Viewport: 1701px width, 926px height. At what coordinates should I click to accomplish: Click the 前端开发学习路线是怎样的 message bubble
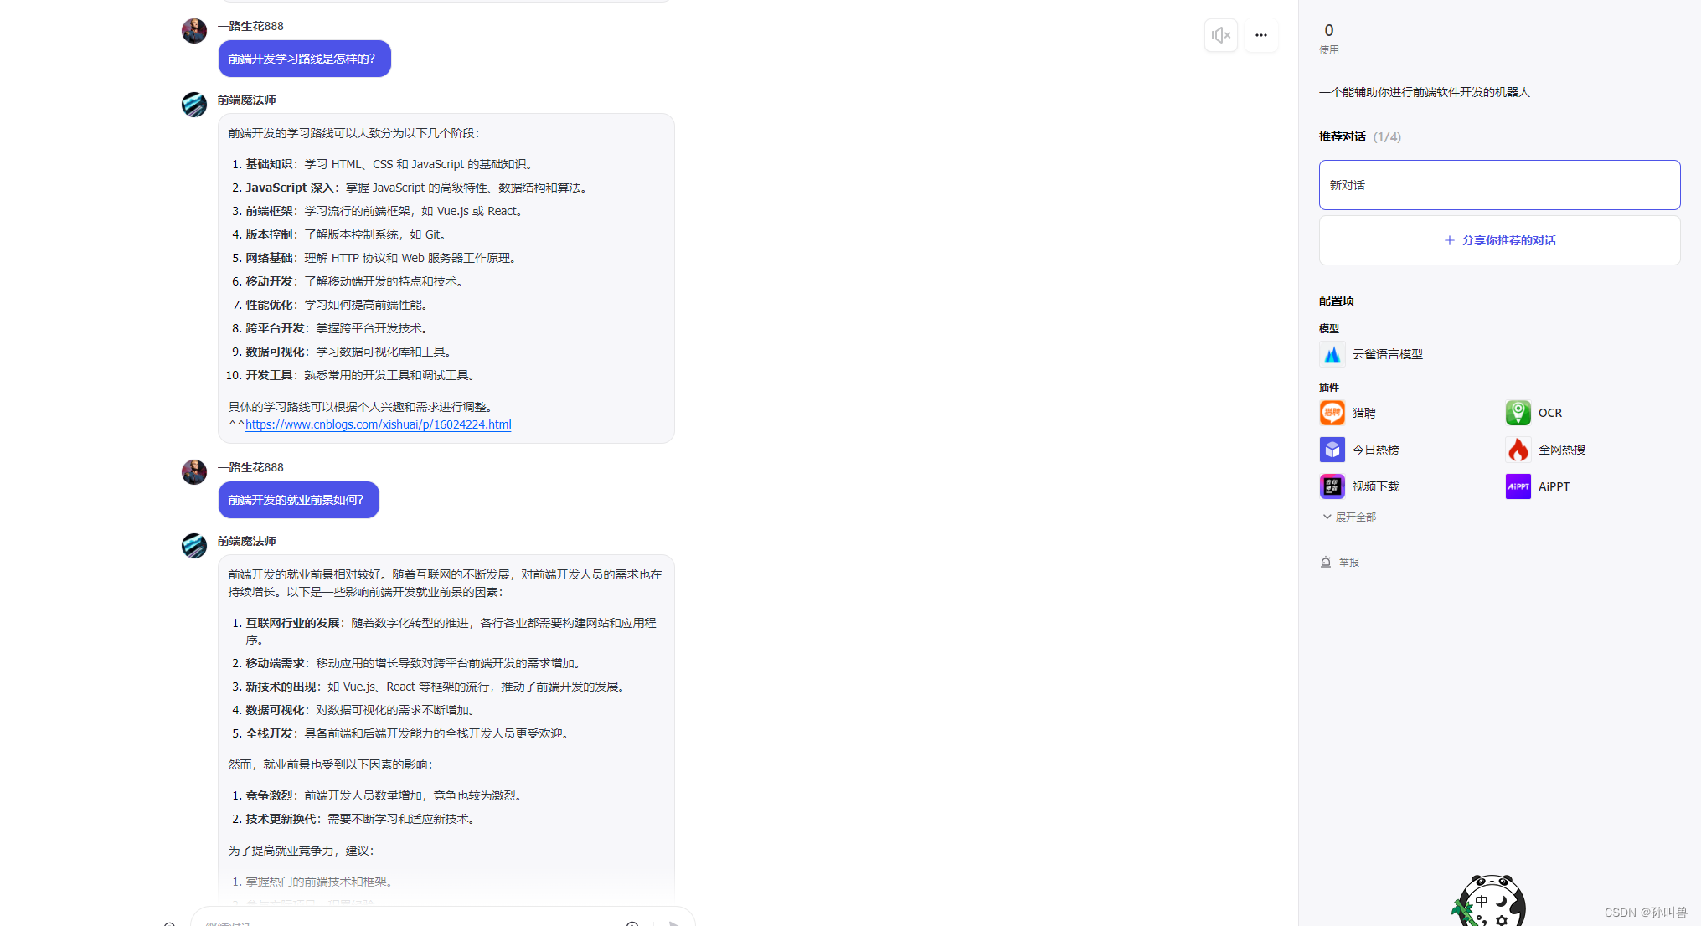[304, 59]
